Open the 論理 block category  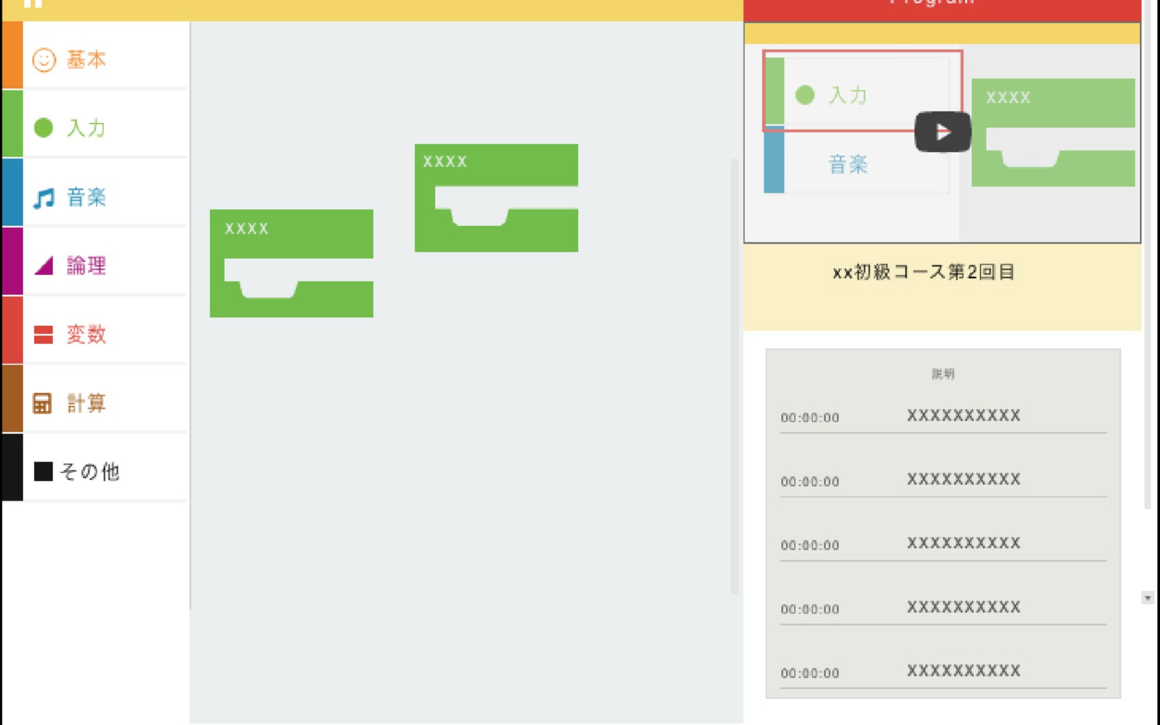95,261
